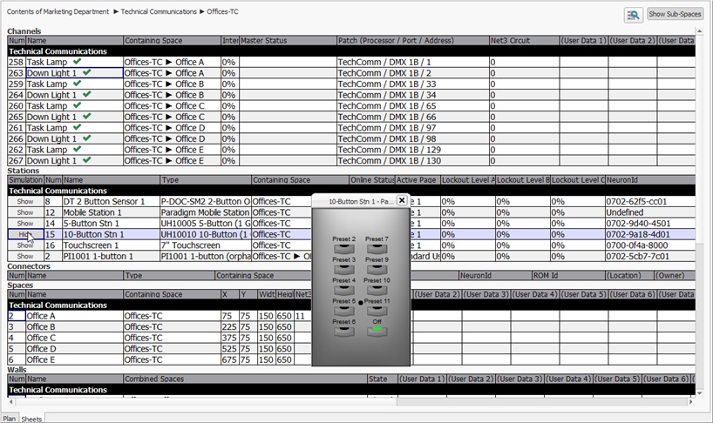The height and width of the screenshot is (423, 713).
Task: Select the Sheets tab
Action: [x=32, y=418]
